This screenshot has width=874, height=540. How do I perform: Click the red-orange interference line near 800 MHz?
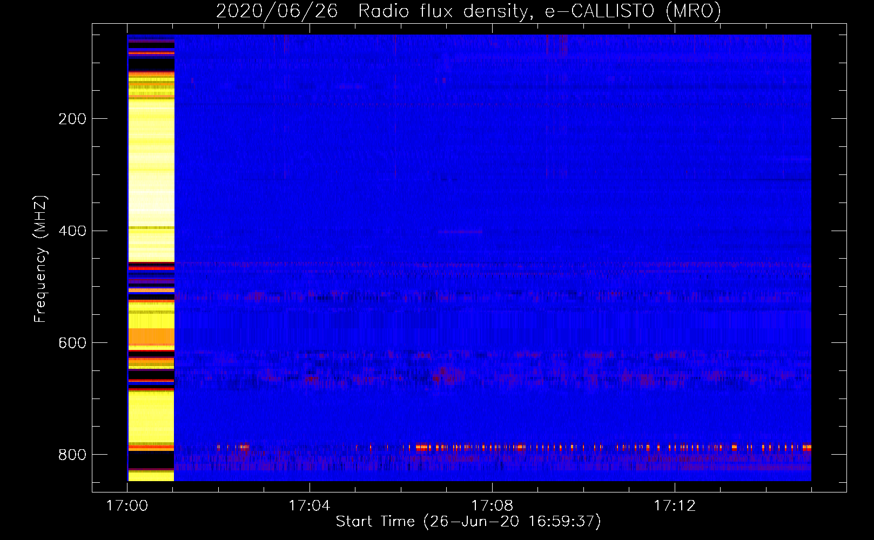pos(513,447)
